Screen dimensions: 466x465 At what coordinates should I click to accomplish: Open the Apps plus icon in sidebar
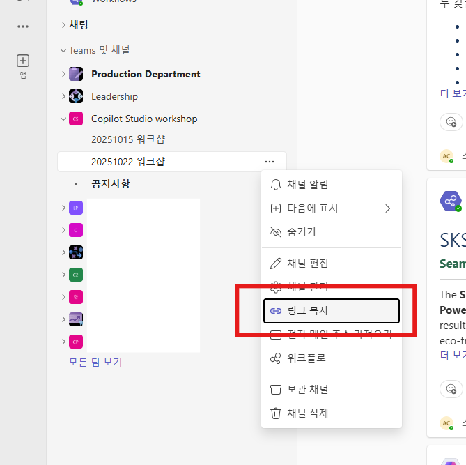[23, 61]
